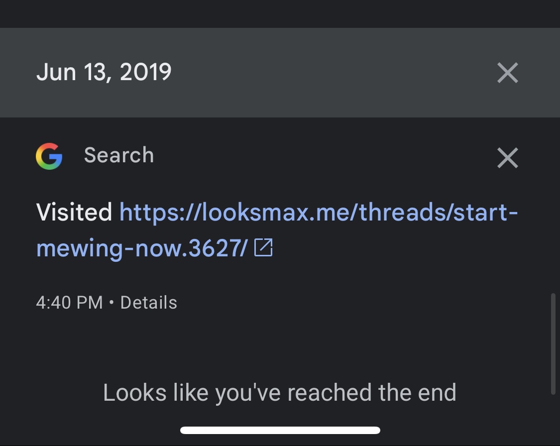
Task: Open the looksmax.me start-mewing-now thread link
Action: point(319,213)
